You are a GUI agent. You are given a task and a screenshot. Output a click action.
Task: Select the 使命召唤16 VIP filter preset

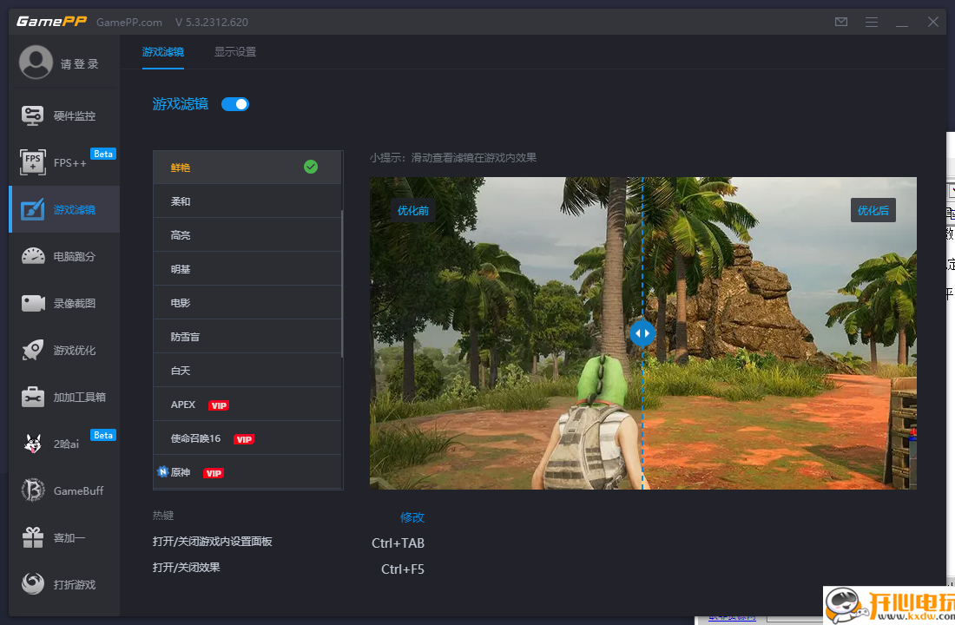click(x=247, y=438)
